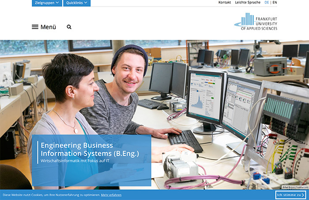Image resolution: width=309 pixels, height=200 pixels.
Task: Open the Quicklinks dropdown
Action: [77, 3]
